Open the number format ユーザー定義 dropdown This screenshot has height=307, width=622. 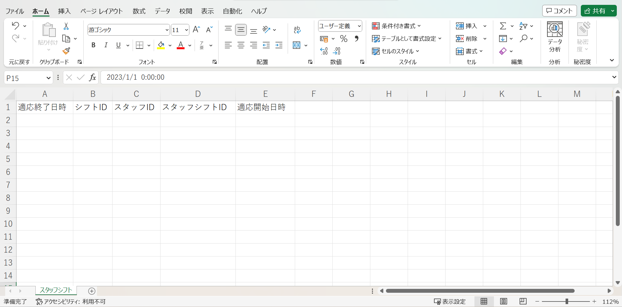tap(359, 26)
